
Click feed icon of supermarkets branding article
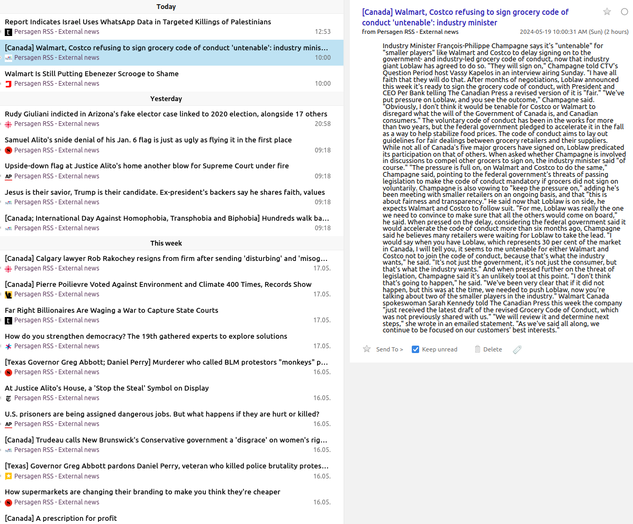coord(8,503)
